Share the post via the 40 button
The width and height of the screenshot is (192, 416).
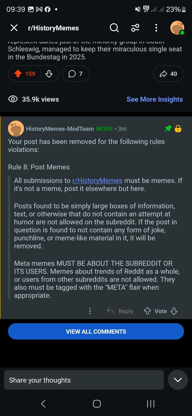[x=168, y=74]
